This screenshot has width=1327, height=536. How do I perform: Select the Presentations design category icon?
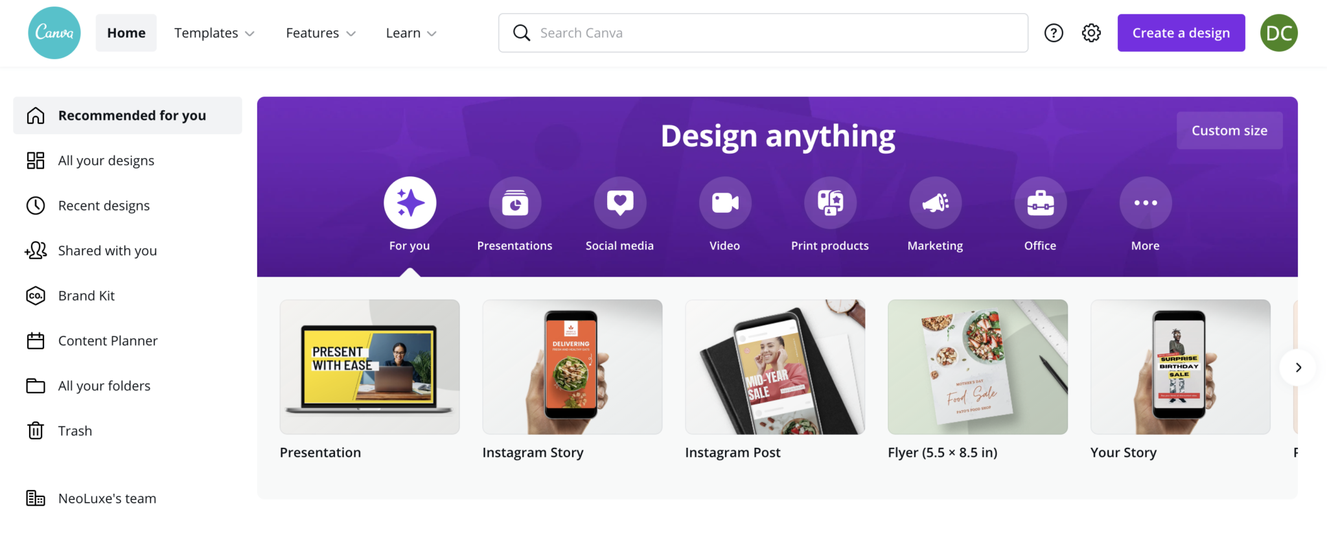tap(514, 202)
